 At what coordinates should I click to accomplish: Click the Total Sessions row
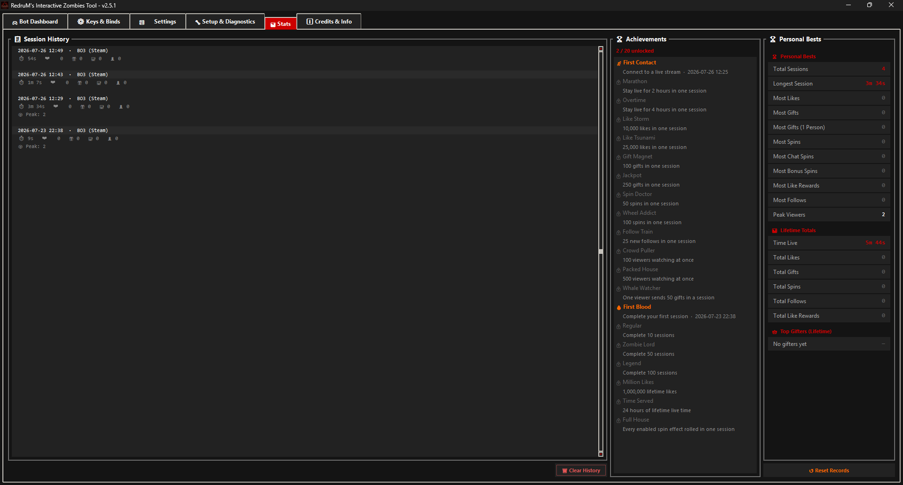[x=829, y=69]
